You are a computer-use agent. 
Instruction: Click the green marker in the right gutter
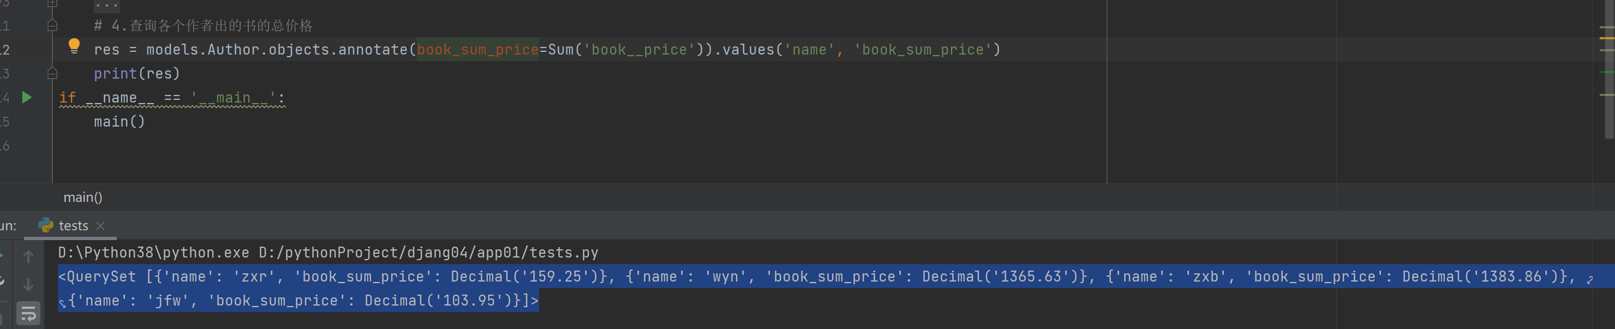1607,73
